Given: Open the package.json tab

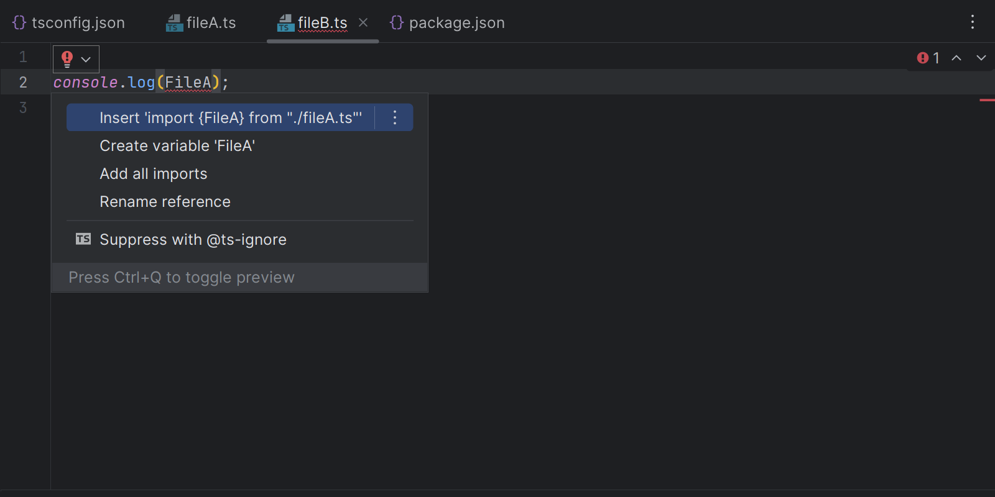Looking at the screenshot, I should pos(447,22).
